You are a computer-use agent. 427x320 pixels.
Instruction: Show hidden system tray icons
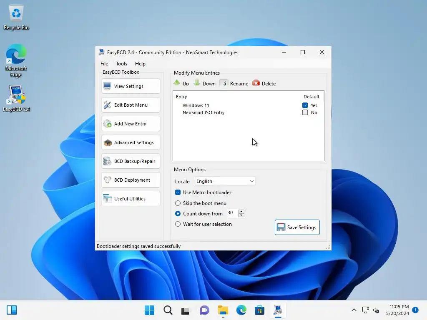point(354,310)
